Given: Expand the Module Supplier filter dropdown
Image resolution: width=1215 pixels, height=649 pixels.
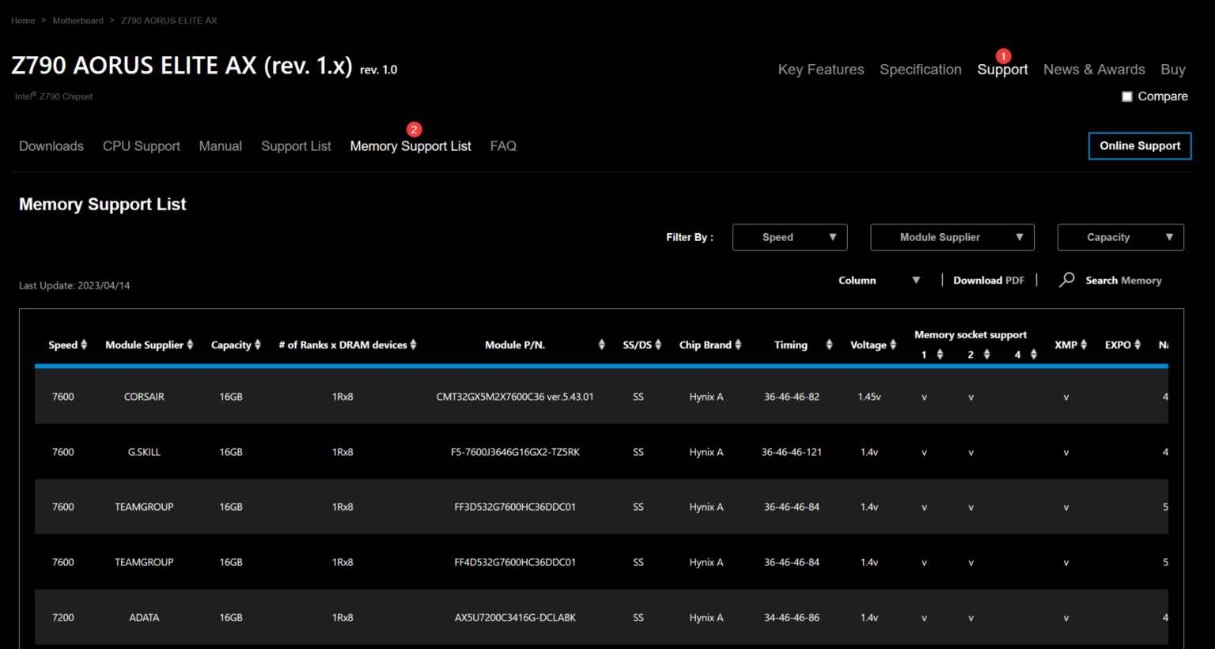Looking at the screenshot, I should pos(952,237).
